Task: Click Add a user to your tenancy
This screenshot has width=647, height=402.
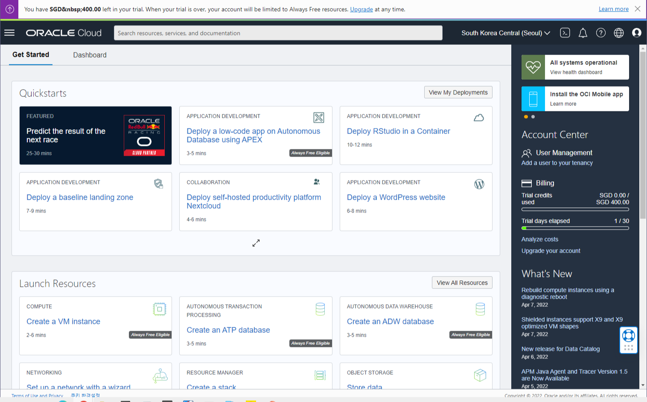Action: 557,163
